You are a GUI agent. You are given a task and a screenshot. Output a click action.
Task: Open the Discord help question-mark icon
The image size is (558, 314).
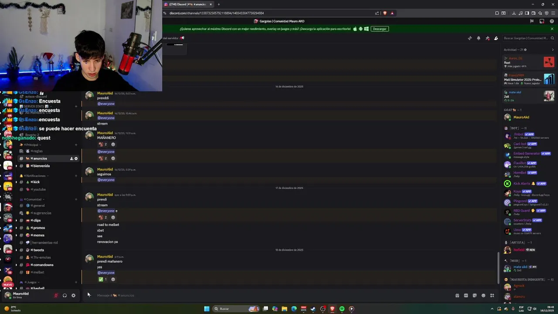[x=552, y=21]
